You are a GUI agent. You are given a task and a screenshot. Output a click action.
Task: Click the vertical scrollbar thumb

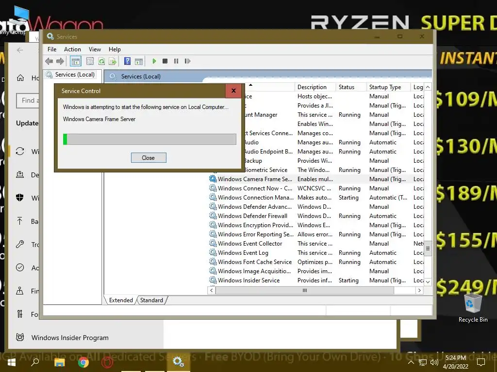click(428, 248)
